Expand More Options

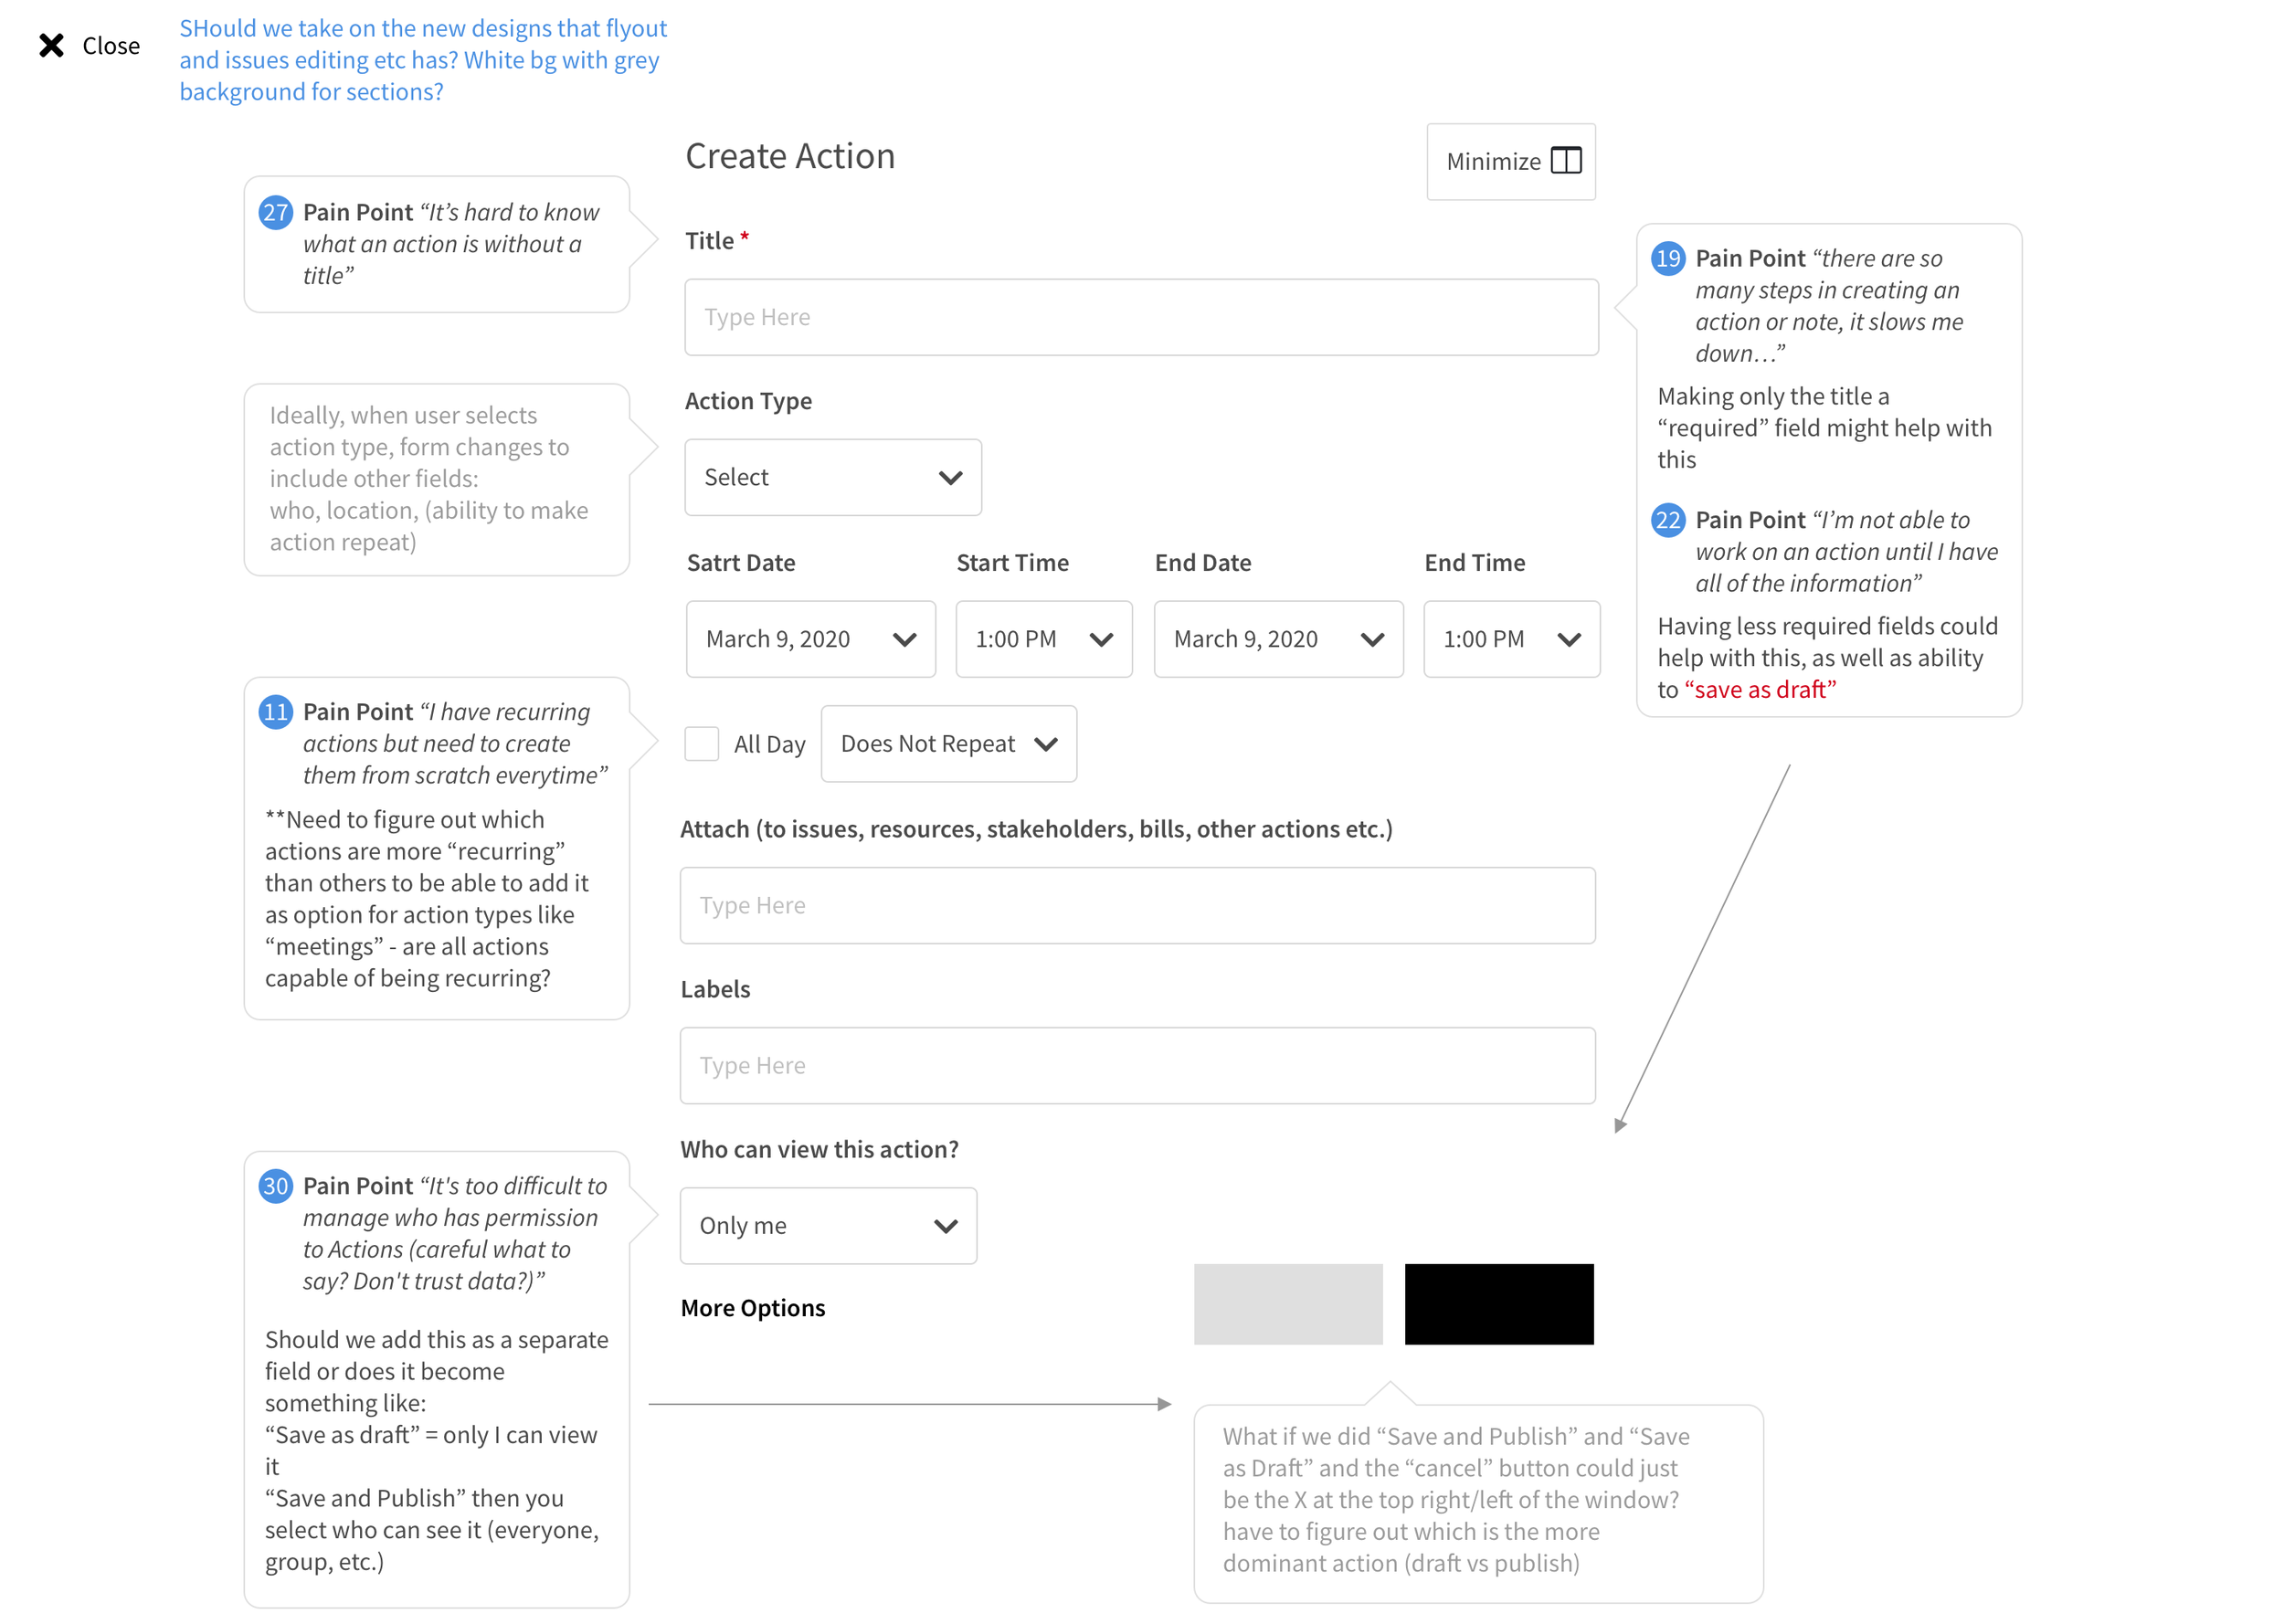pyautogui.click(x=752, y=1308)
